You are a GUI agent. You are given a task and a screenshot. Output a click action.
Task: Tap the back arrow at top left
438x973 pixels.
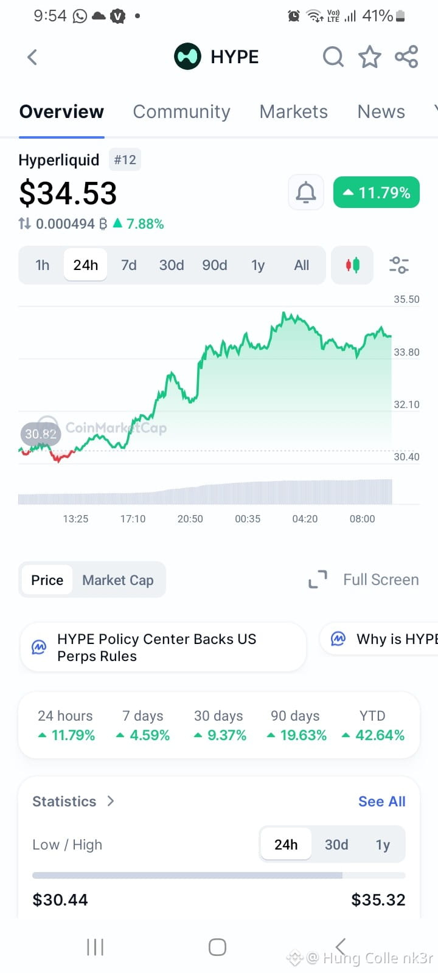coord(32,57)
